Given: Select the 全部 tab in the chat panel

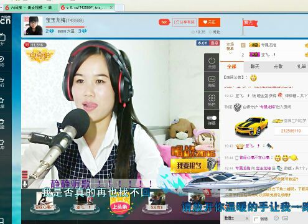Looking at the screenshot, I should (x=232, y=67).
